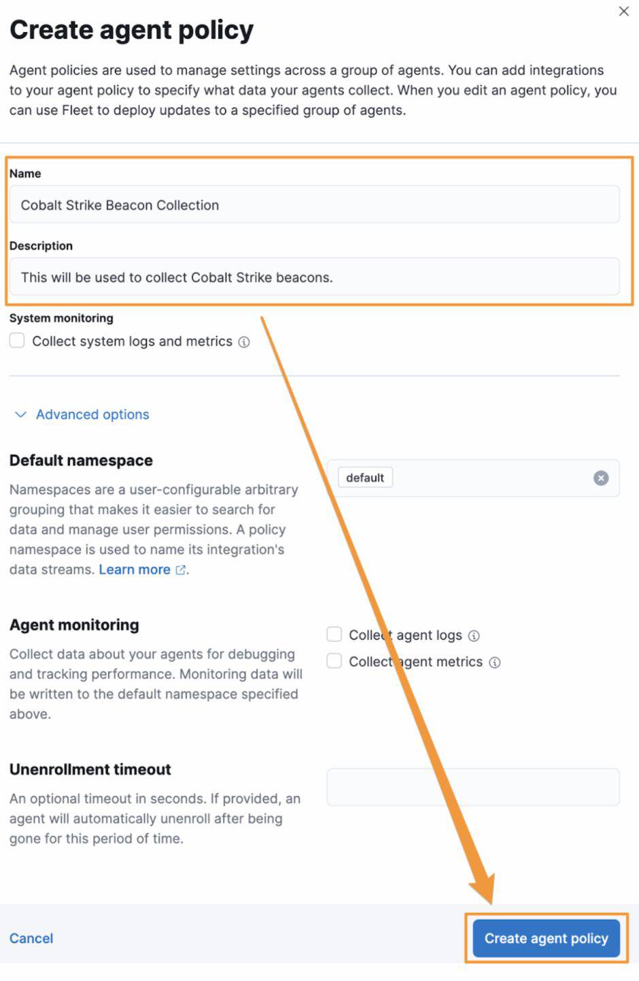Image resolution: width=639 pixels, height=981 pixels.
Task: Click the Description field label
Action: click(41, 246)
